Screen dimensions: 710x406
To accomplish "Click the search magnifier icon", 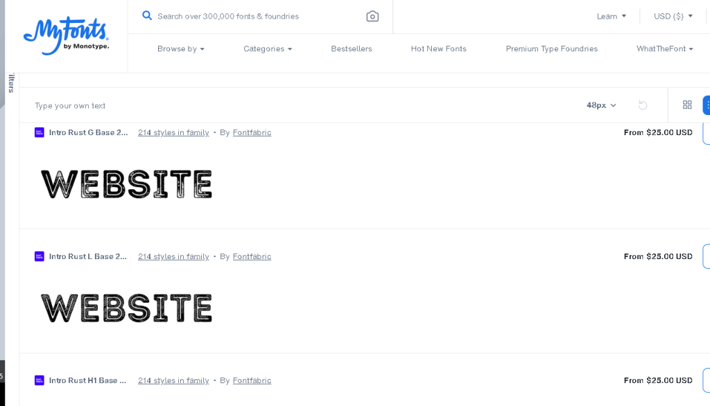I will [147, 15].
